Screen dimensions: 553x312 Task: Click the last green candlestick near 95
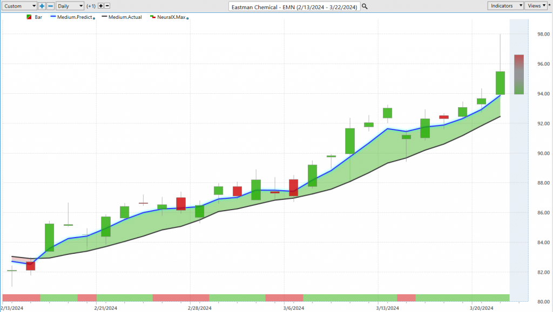tap(500, 83)
